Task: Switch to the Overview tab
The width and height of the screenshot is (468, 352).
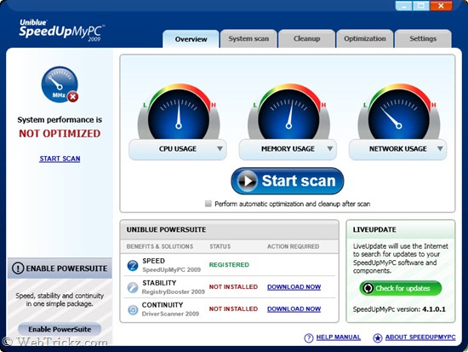Action: coord(191,39)
